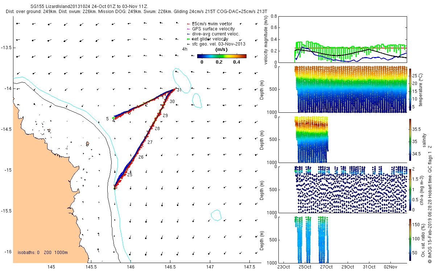Click the '4h' label beside the legend

(185, 49)
